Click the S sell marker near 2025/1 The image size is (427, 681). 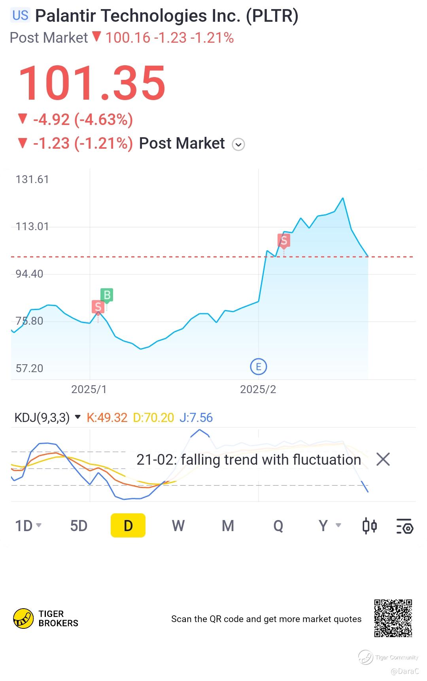(x=98, y=307)
